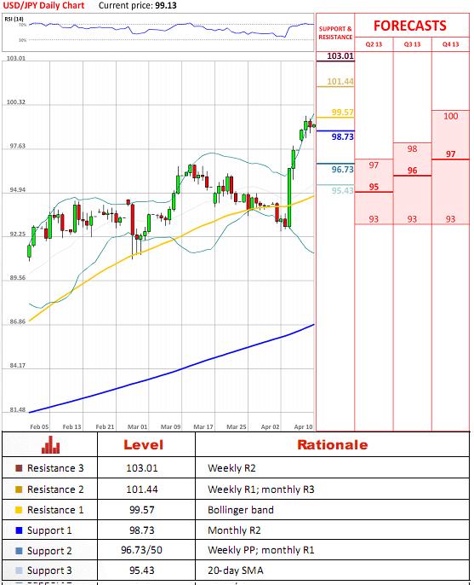Click the 98.73 support level marker
This screenshot has width=474, height=585.
(x=342, y=136)
